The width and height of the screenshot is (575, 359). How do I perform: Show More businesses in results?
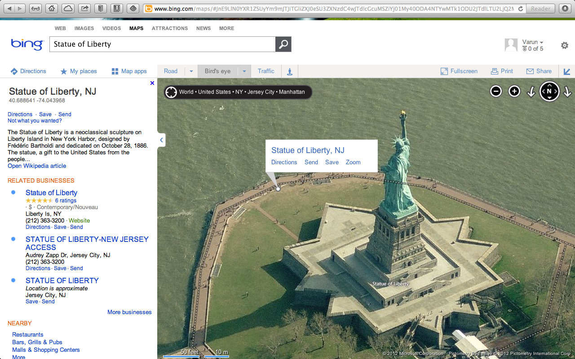coord(129,312)
